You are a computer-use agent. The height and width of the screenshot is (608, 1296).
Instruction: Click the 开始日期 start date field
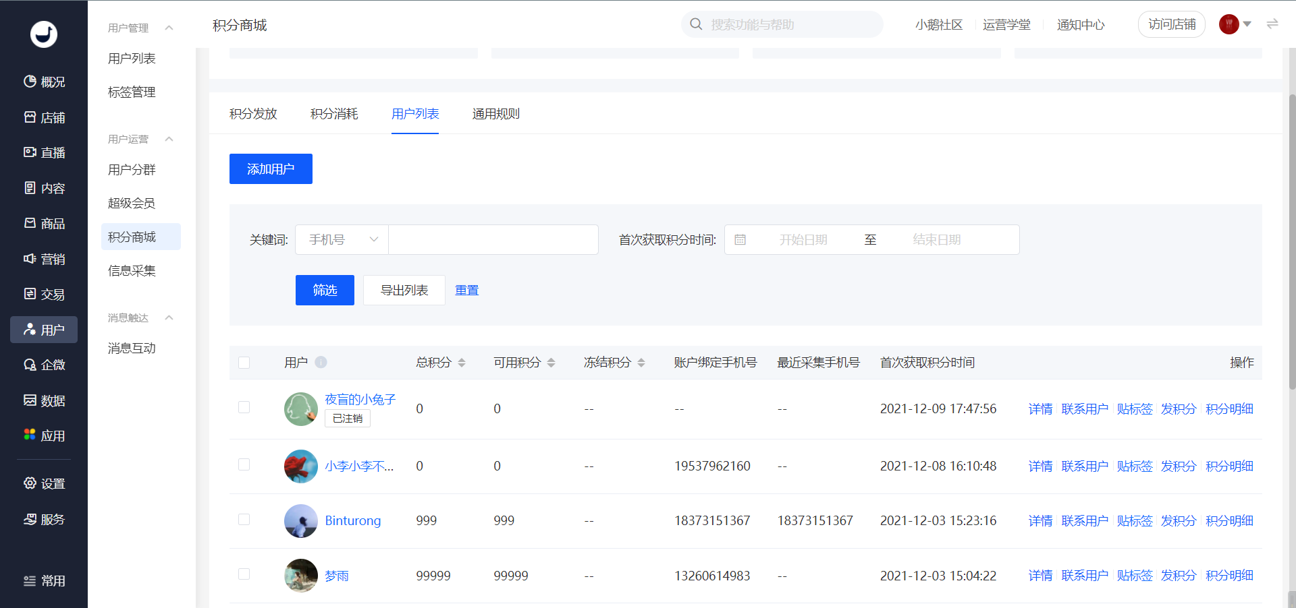[x=803, y=239]
